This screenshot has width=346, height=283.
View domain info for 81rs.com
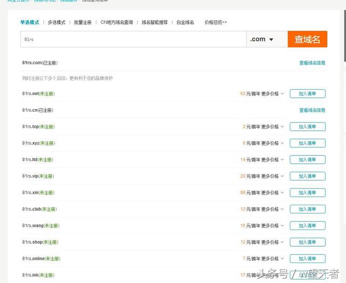(312, 63)
